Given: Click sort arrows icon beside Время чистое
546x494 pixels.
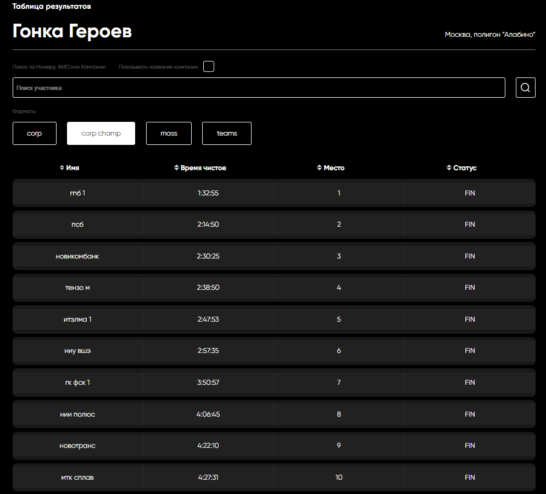Looking at the screenshot, I should tap(176, 168).
